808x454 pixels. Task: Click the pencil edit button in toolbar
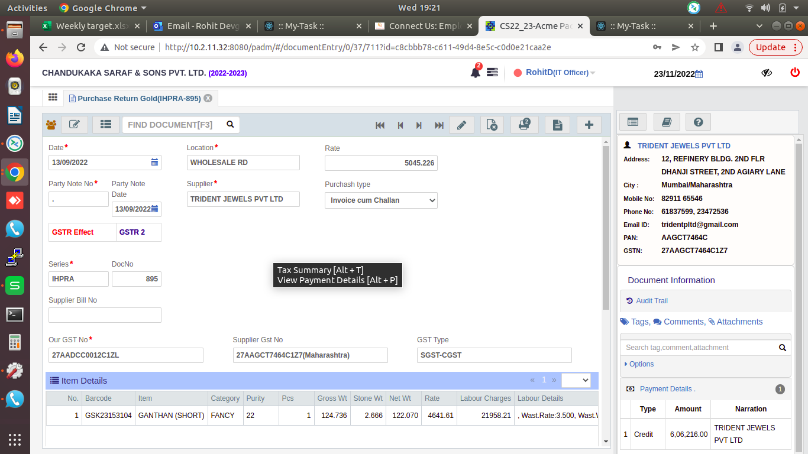462,125
